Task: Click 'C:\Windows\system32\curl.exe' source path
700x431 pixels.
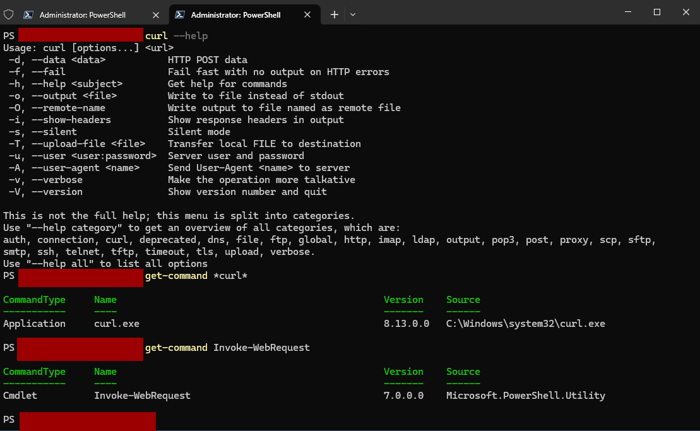Action: pyautogui.click(x=525, y=324)
